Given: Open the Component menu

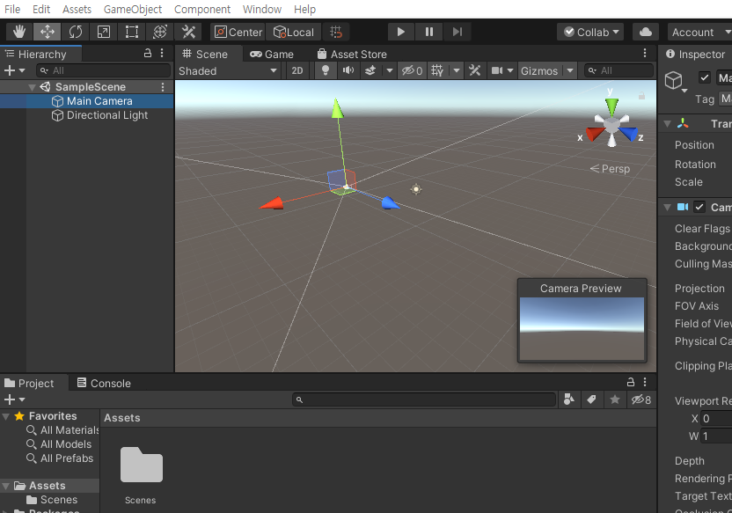Looking at the screenshot, I should point(202,10).
